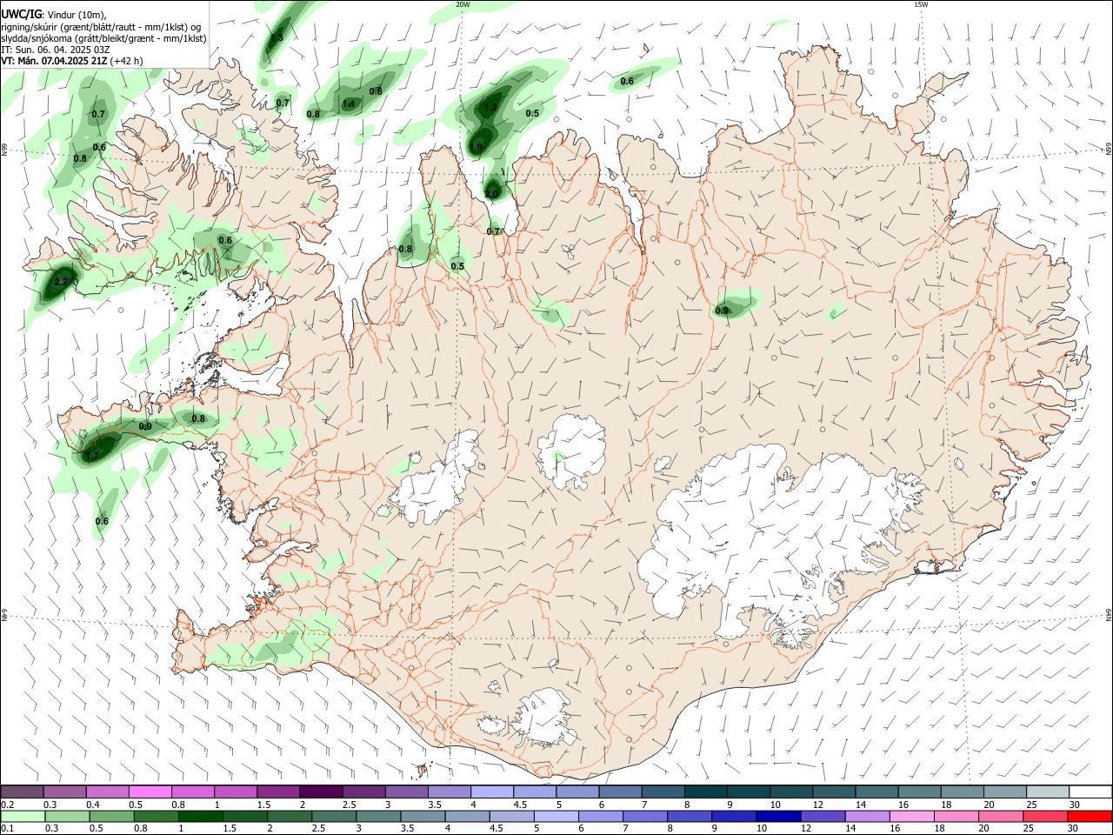1113x835 pixels.
Task: Click the lavender 4–4.5 snow scale swatch
Action: tap(492, 792)
